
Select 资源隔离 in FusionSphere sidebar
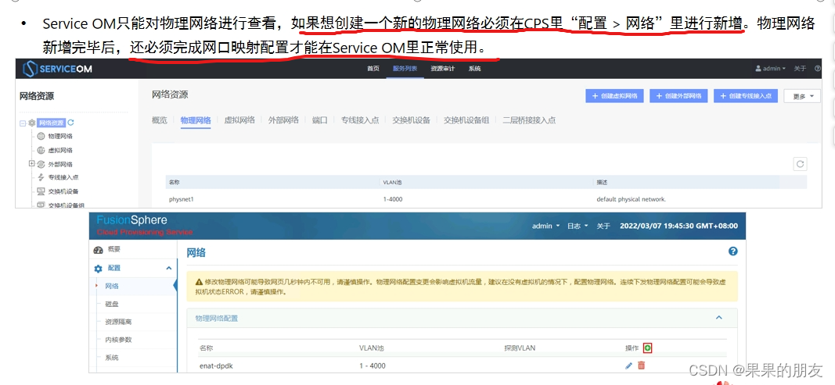pyautogui.click(x=118, y=322)
